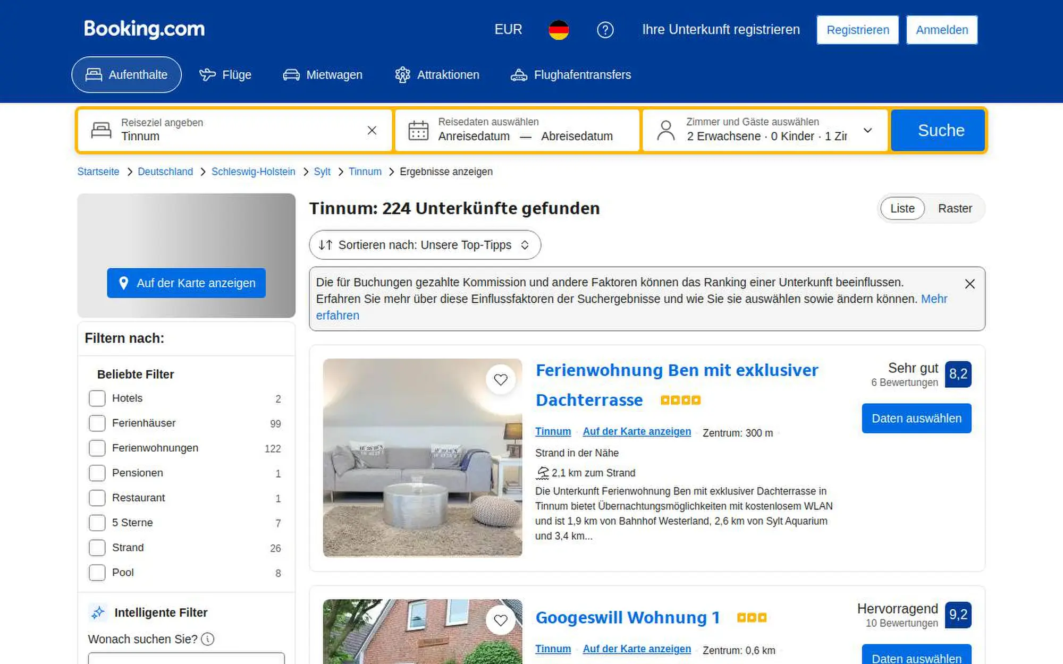Save Googeswill Wohnung 1 with the heart icon
The height and width of the screenshot is (664, 1063).
(x=501, y=620)
